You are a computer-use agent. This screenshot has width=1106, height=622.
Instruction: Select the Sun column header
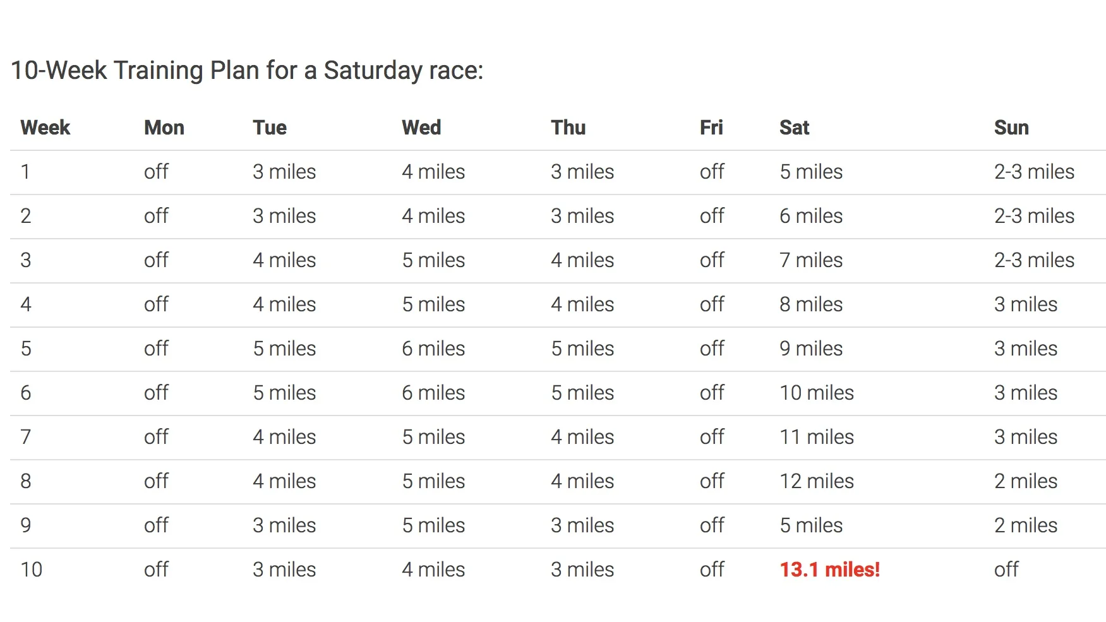(x=1011, y=128)
